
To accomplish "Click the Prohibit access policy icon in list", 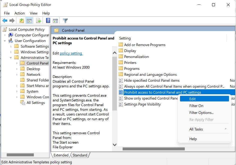I will 121,92.
